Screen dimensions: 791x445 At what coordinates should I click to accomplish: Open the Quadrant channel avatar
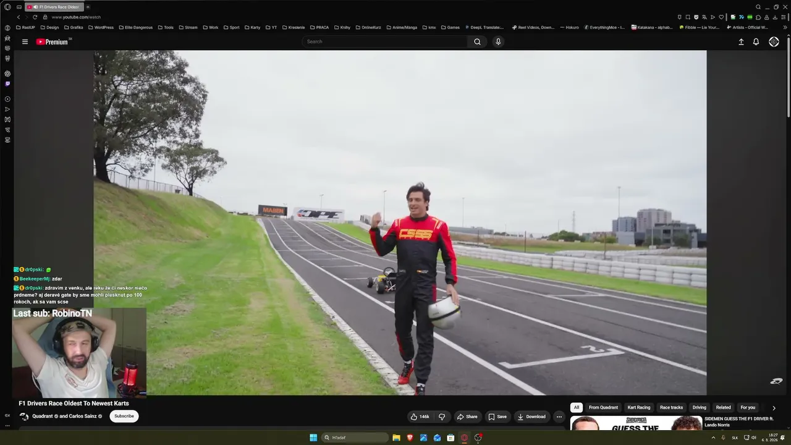tap(24, 417)
